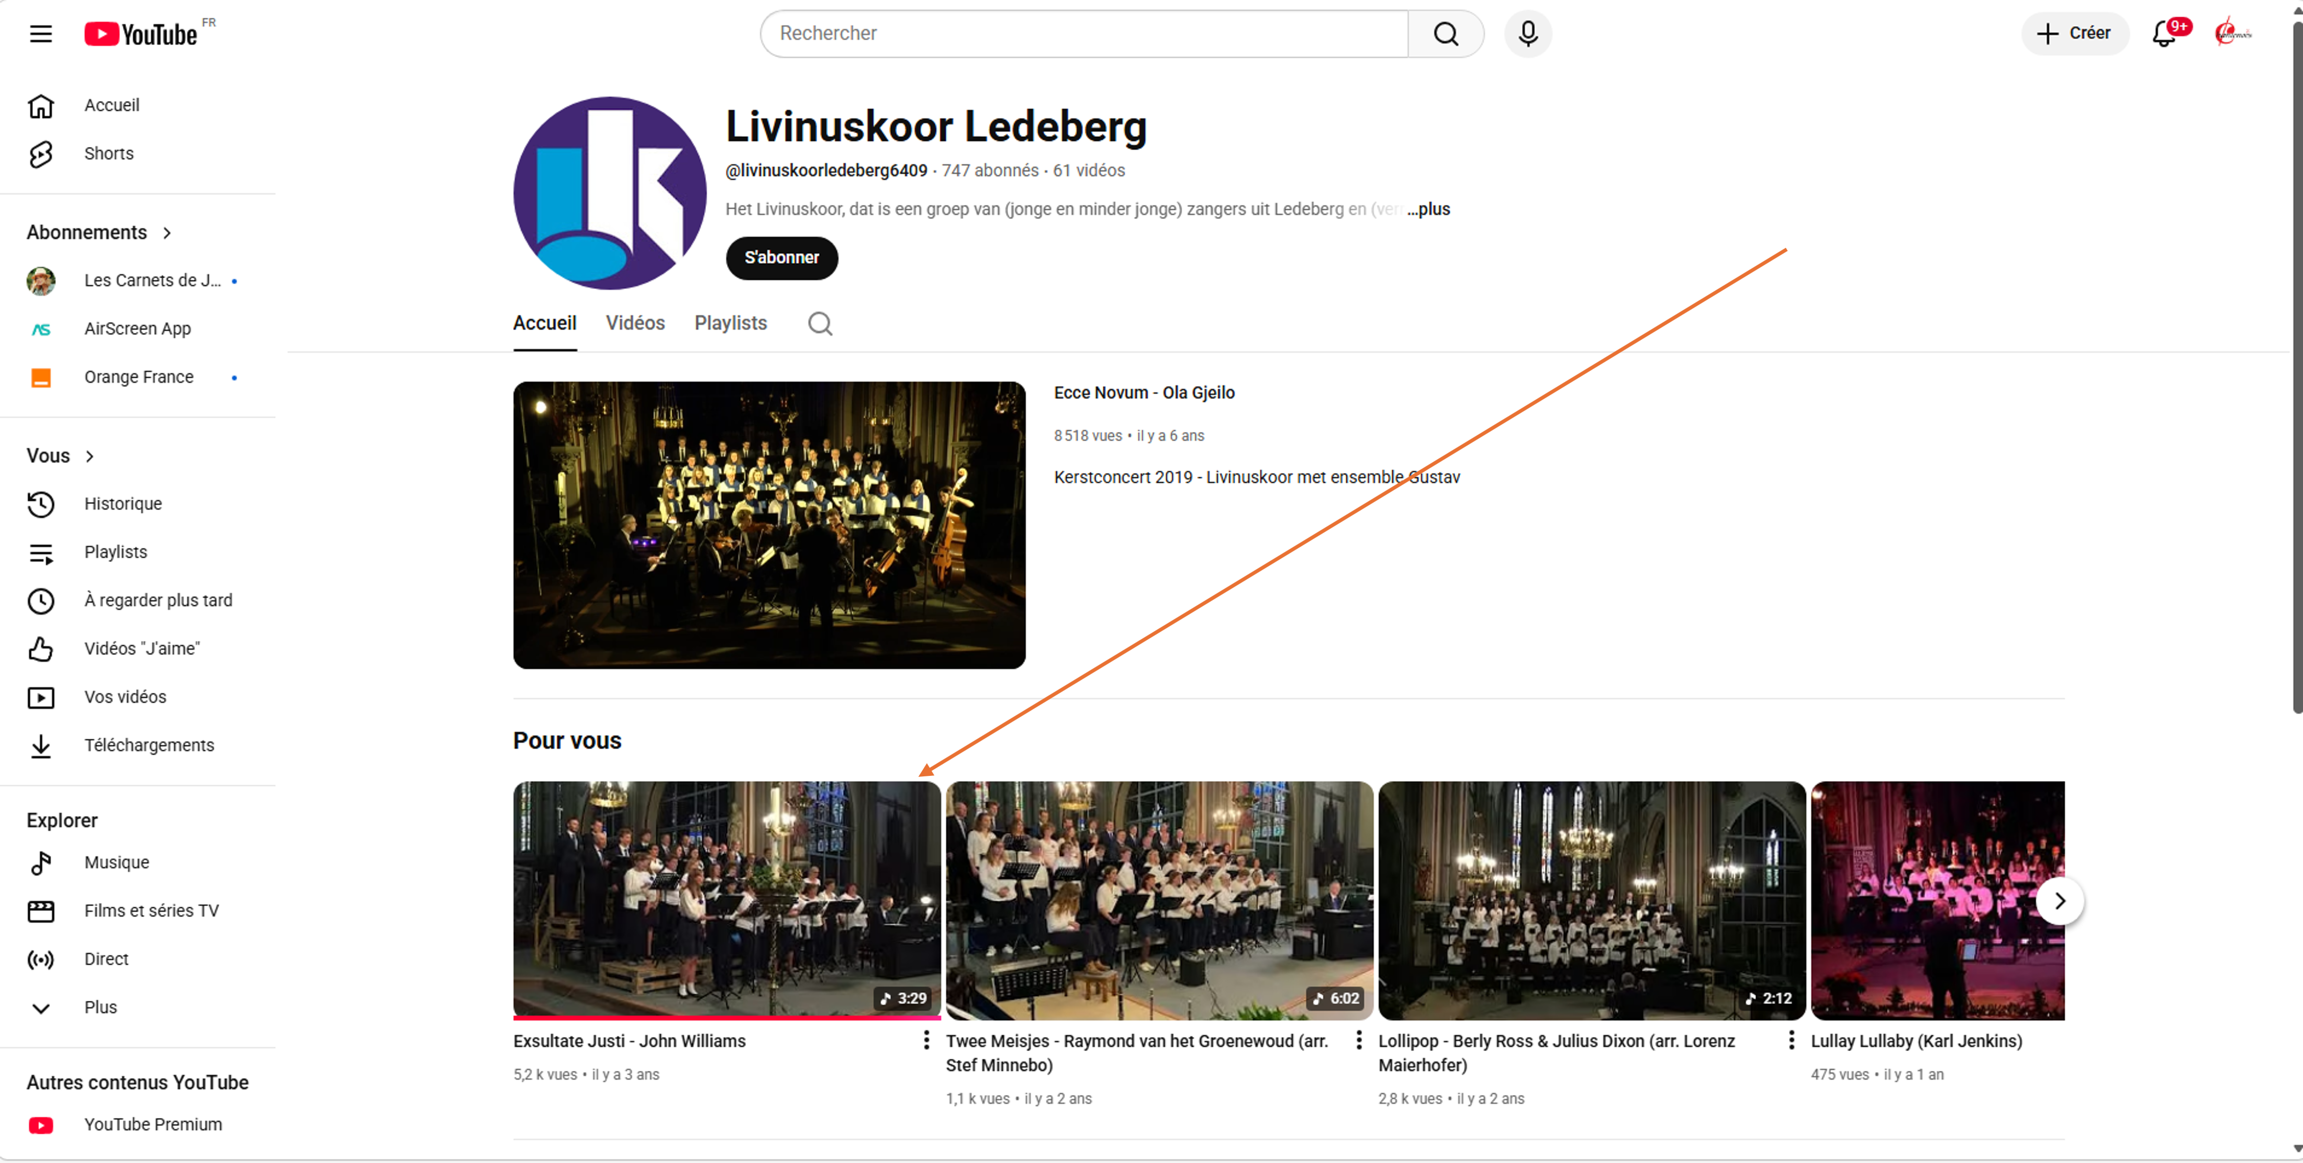Search within channel using magnifier icon
The height and width of the screenshot is (1163, 2303).
[820, 324]
